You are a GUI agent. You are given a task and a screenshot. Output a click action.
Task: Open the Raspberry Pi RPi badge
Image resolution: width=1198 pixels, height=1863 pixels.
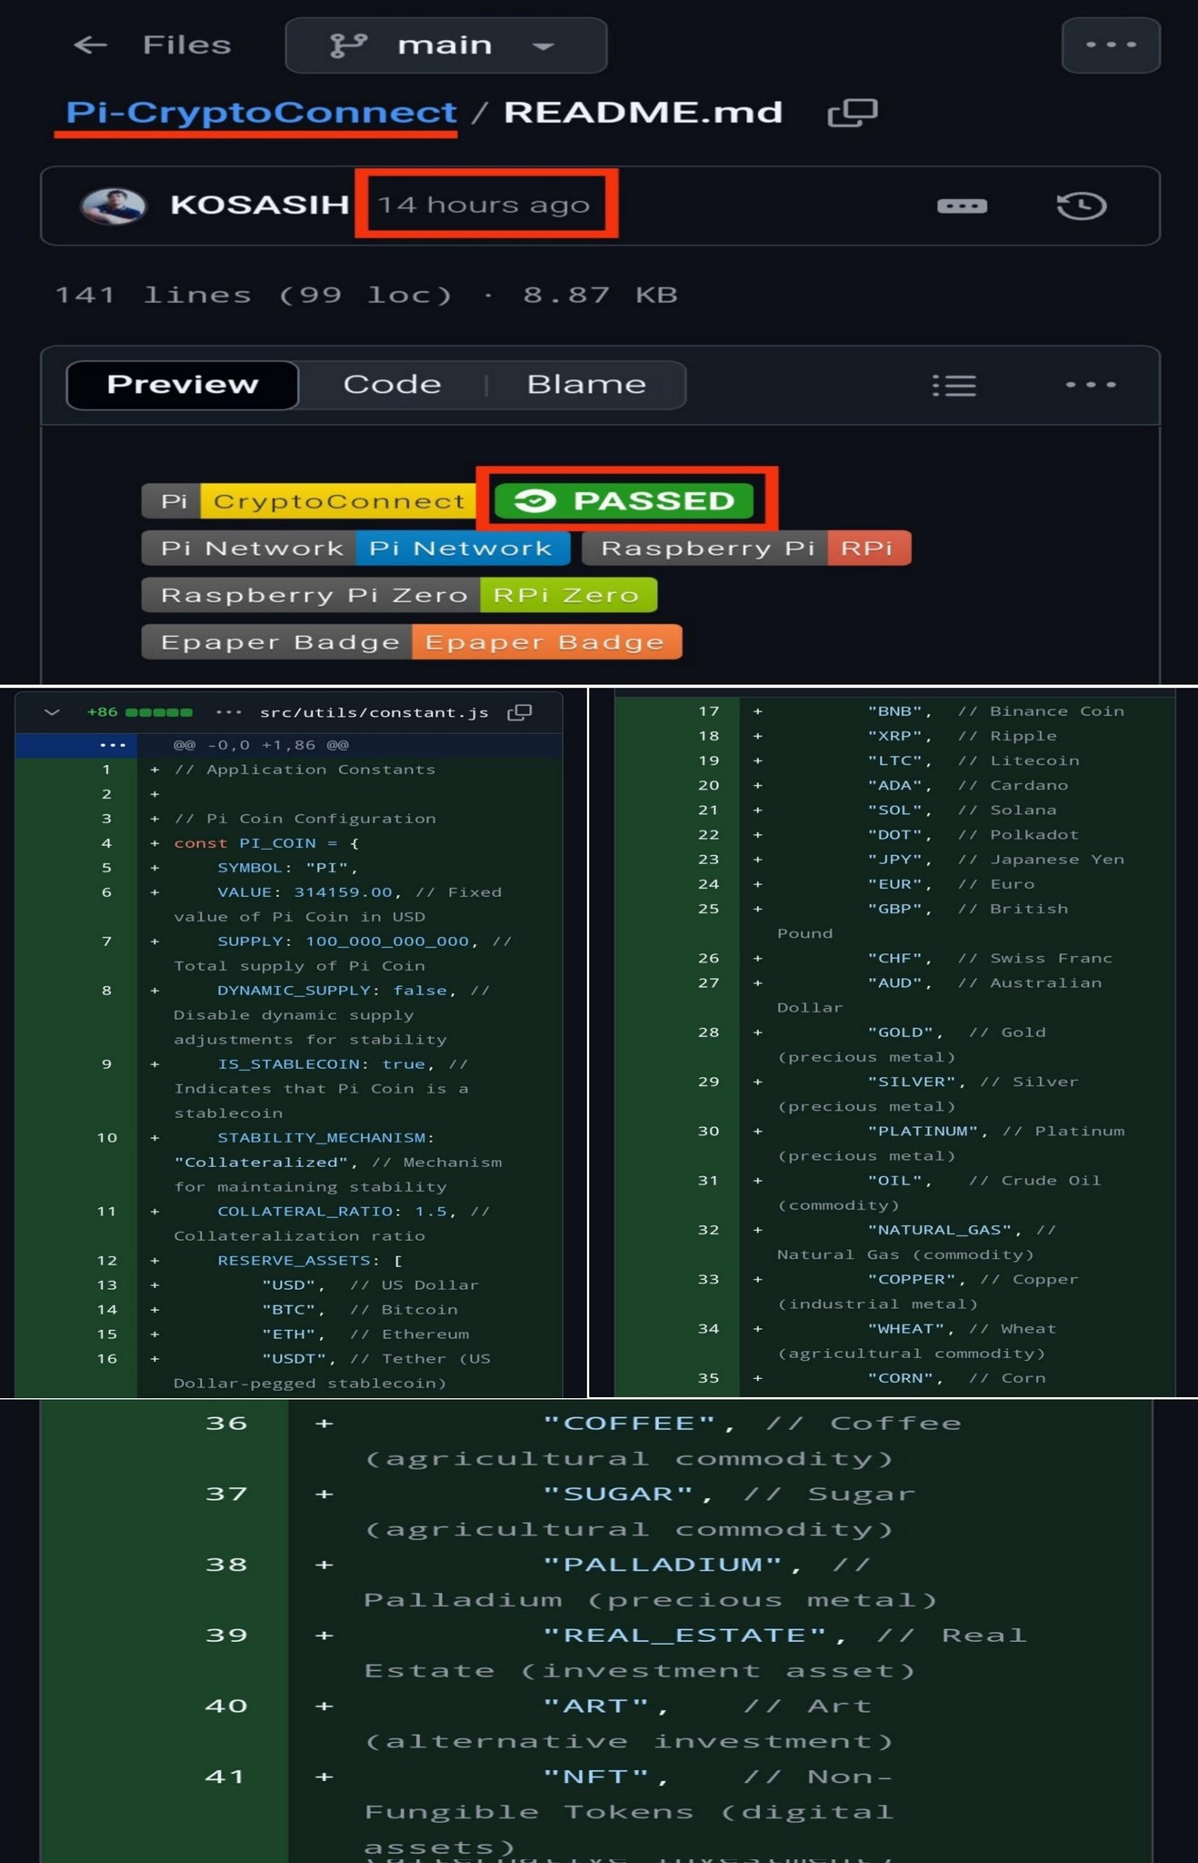(x=746, y=548)
